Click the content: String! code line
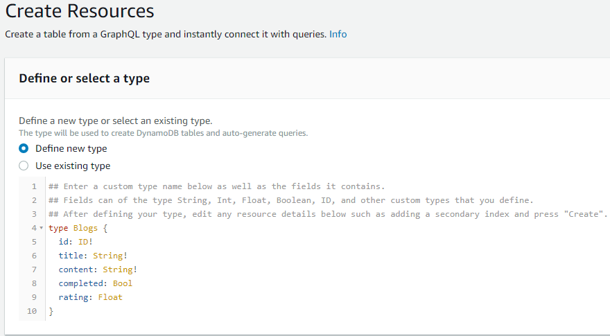Screen dimensions: 610x336 click(98, 269)
